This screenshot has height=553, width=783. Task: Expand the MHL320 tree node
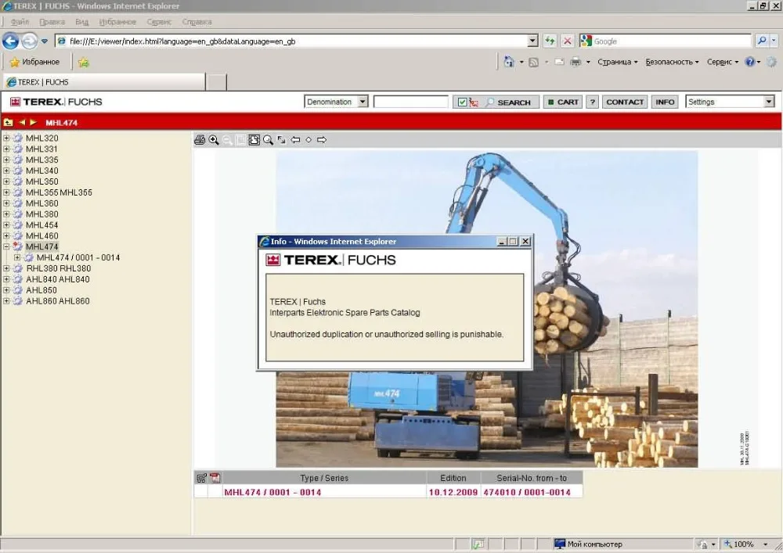[6, 138]
